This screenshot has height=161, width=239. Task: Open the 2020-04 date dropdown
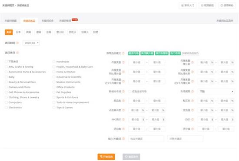click(x=31, y=43)
